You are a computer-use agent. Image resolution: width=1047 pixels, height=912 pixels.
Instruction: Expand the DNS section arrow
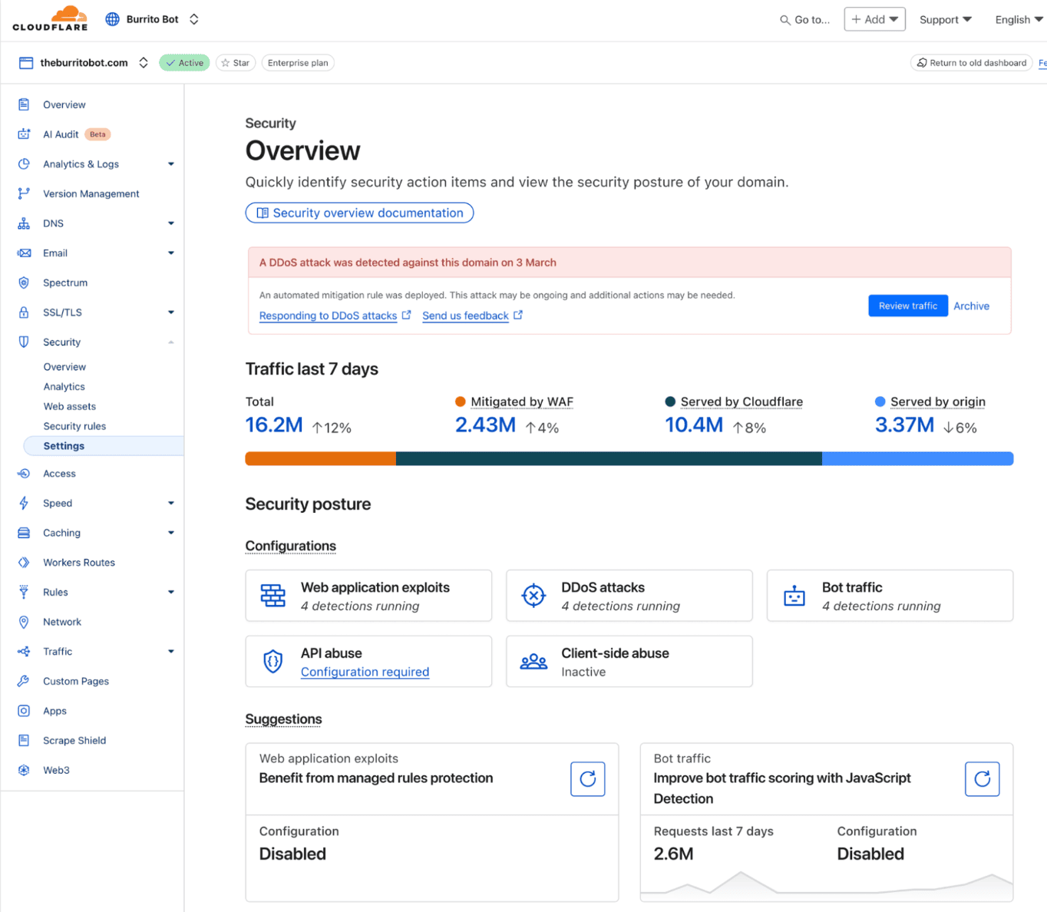(x=171, y=223)
